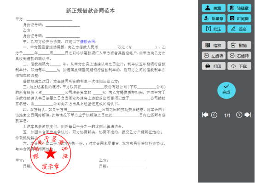Image resolution: width=255 pixels, height=183 pixels.
Task: Click the first 甲方 blank line at the top
Action: (49, 20)
